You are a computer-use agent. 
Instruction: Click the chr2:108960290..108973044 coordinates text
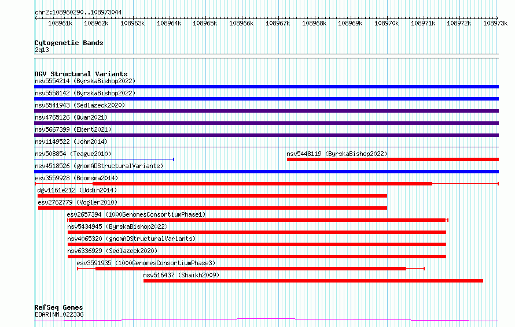point(78,13)
